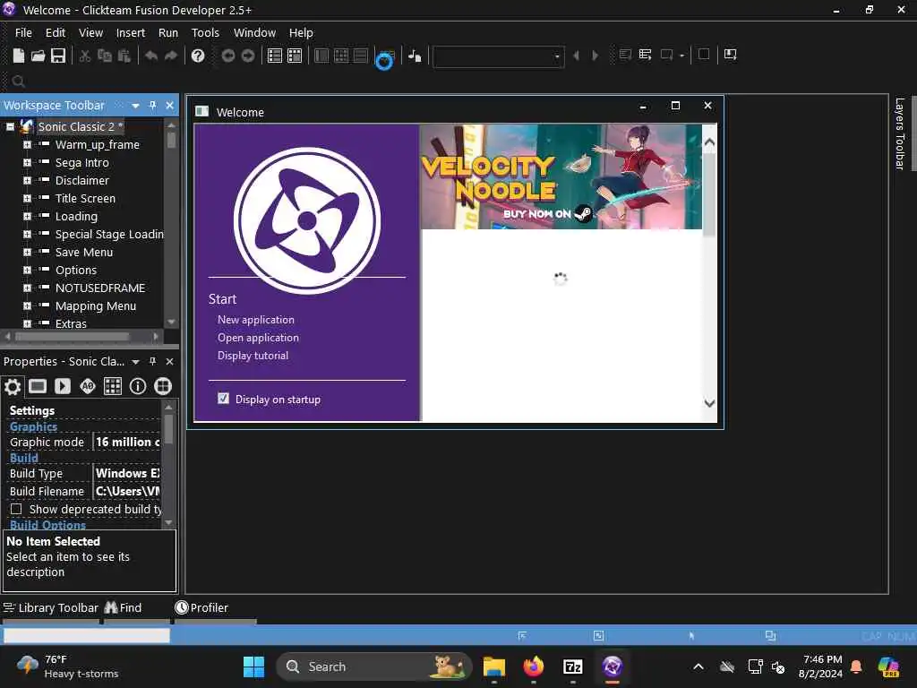917x688 pixels.
Task: Click the Back navigation circle arrow
Action: pos(228,56)
